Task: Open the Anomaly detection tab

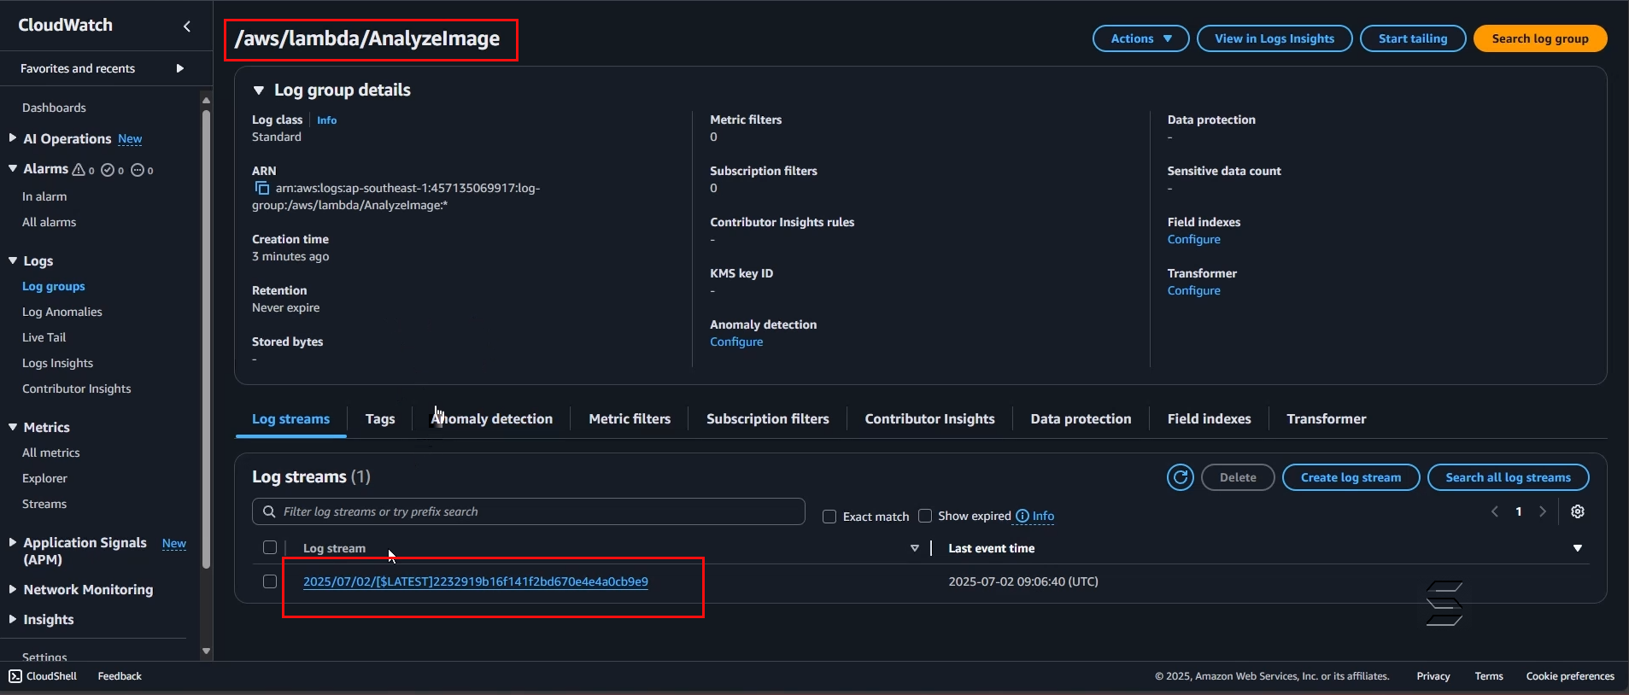Action: tap(492, 418)
